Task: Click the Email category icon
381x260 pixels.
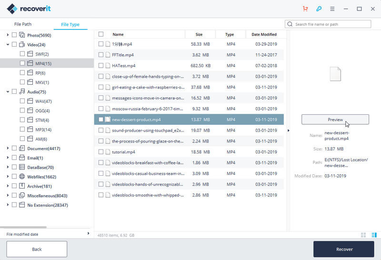Action: click(x=22, y=158)
